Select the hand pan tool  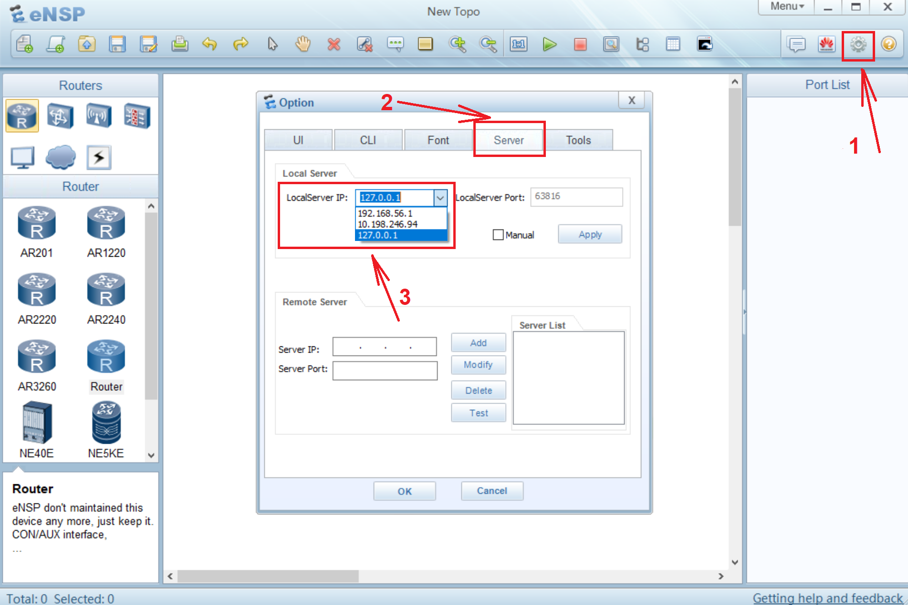[x=303, y=44]
